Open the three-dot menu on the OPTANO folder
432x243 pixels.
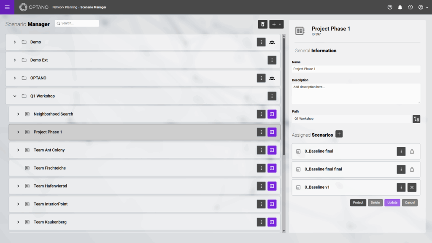click(261, 78)
